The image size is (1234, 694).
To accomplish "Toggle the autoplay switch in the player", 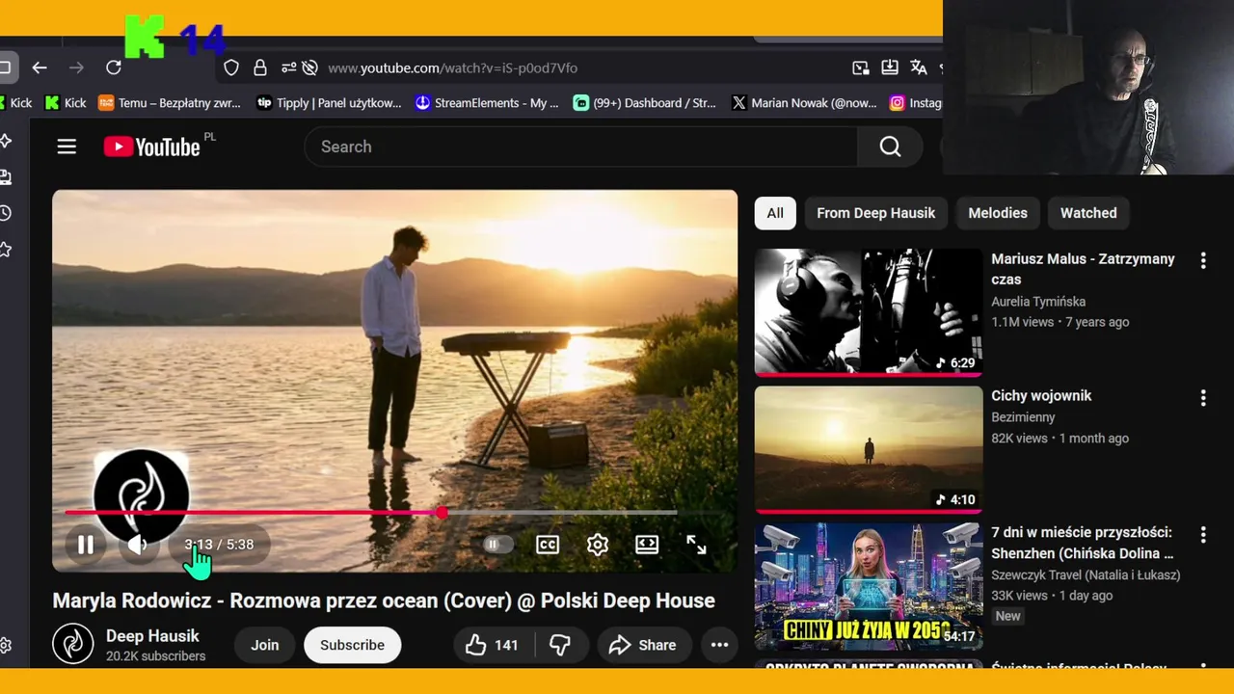I will (497, 545).
